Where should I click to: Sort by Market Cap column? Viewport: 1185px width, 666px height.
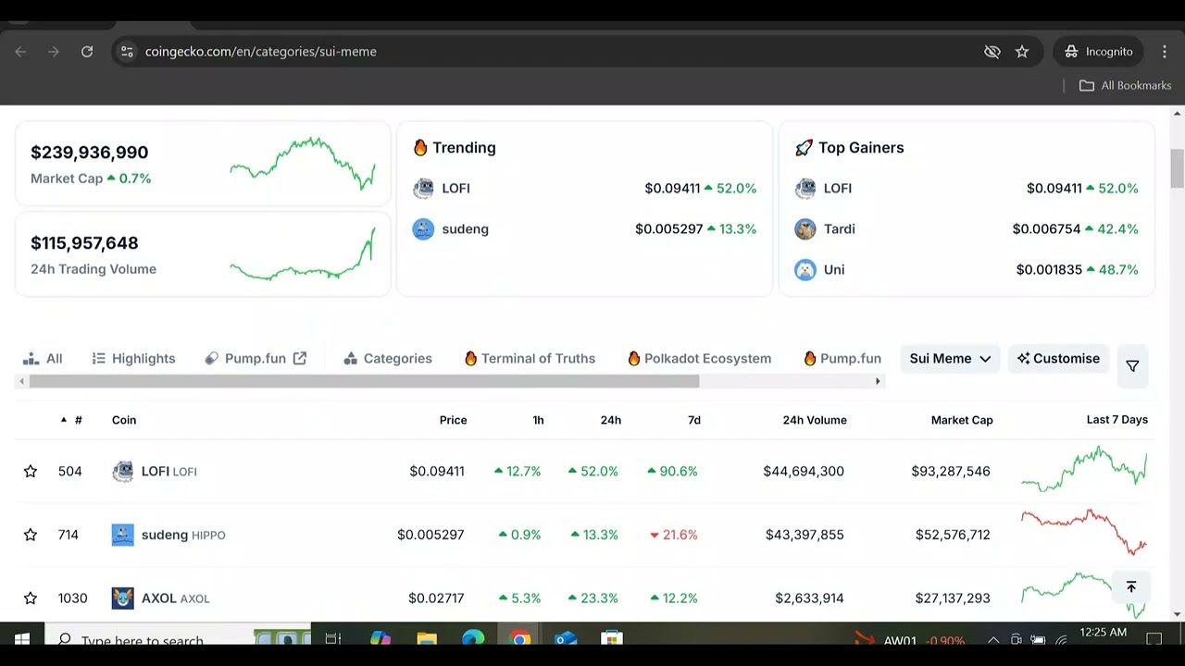click(x=962, y=420)
